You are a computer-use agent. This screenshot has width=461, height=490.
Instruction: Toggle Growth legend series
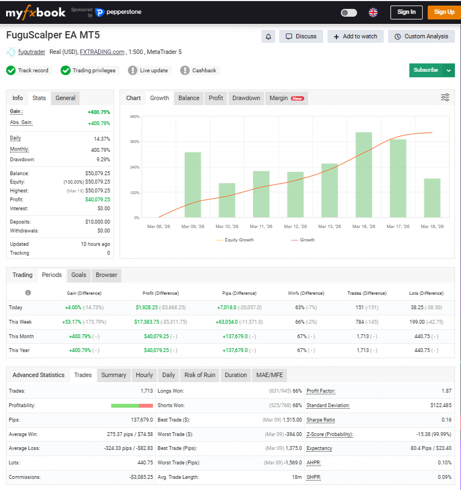tap(303, 240)
